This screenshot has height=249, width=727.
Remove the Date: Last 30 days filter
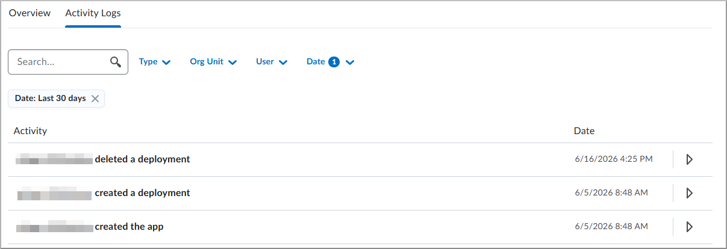coord(95,99)
